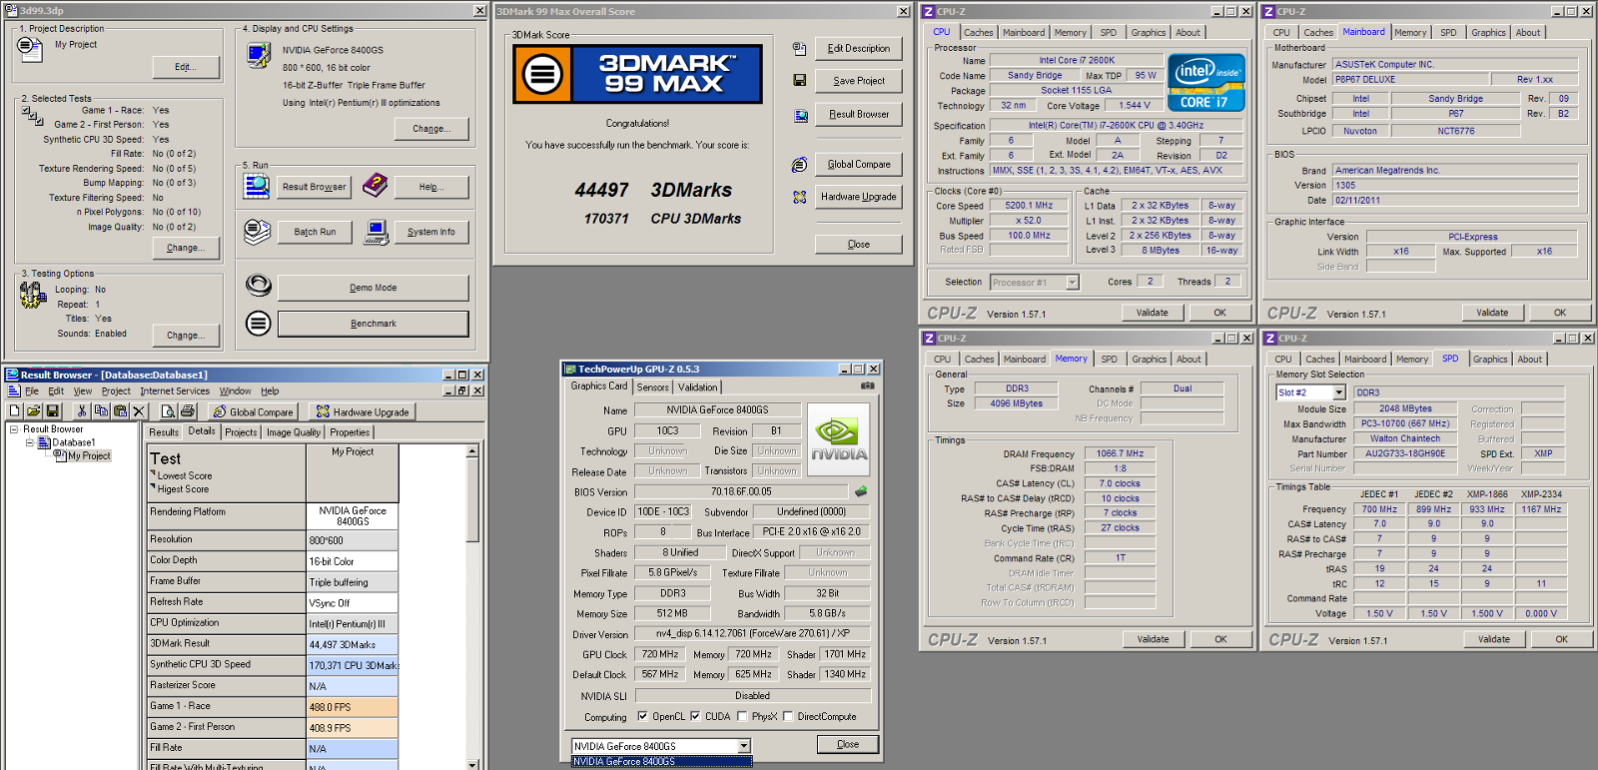The width and height of the screenshot is (1598, 770).
Task: Click the Print Preview icon in Result Browser
Action: (x=168, y=410)
